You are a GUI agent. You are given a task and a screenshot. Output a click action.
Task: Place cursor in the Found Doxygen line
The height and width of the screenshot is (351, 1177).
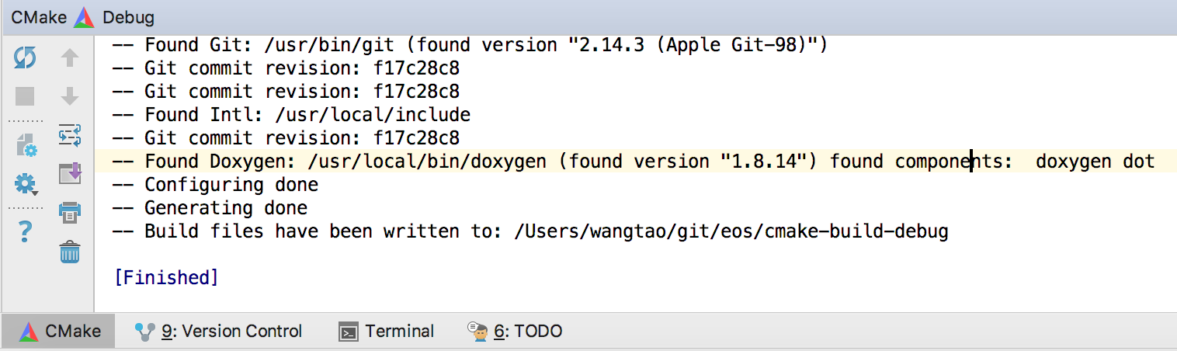pyautogui.click(x=634, y=162)
